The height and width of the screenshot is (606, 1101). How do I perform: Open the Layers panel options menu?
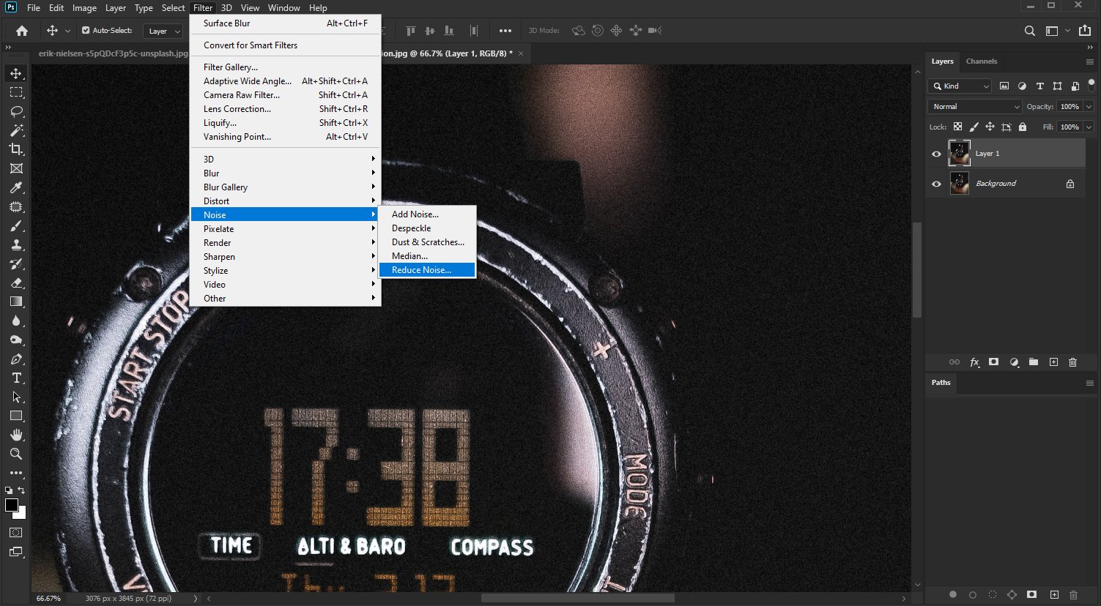click(1089, 61)
